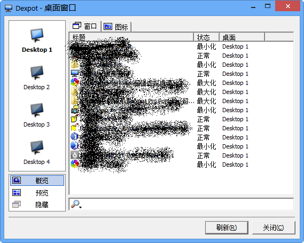This screenshot has width=304, height=243.
Task: Switch to the 图标 tab
Action: pos(116,27)
